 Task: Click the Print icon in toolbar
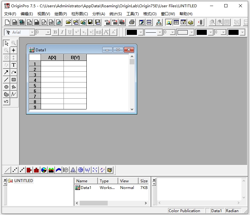click(x=132, y=22)
